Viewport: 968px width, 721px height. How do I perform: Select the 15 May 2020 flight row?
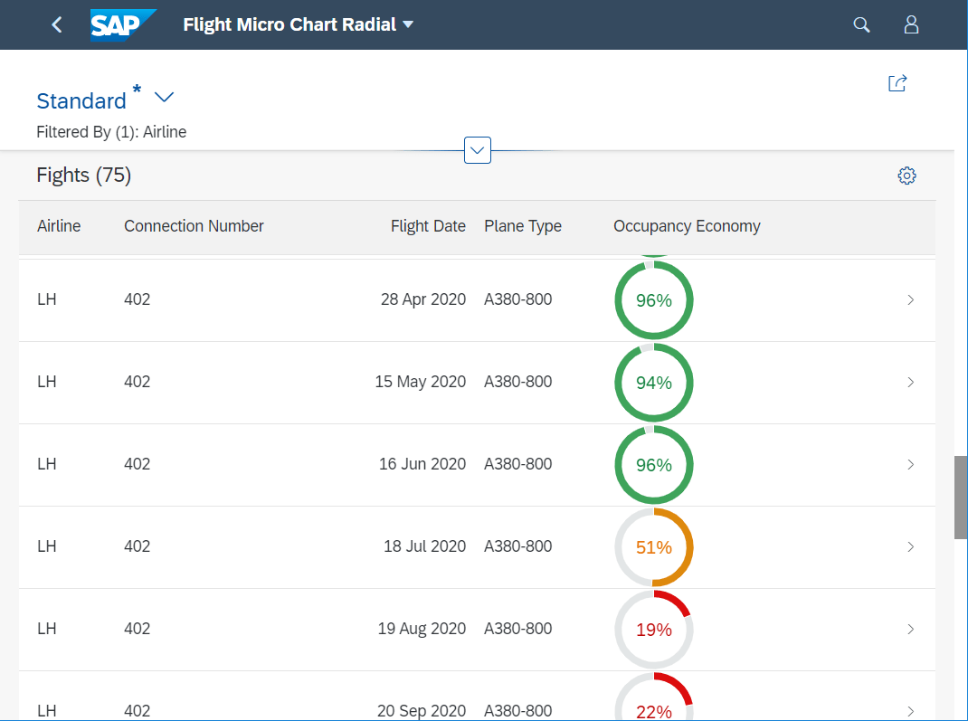coord(362,382)
